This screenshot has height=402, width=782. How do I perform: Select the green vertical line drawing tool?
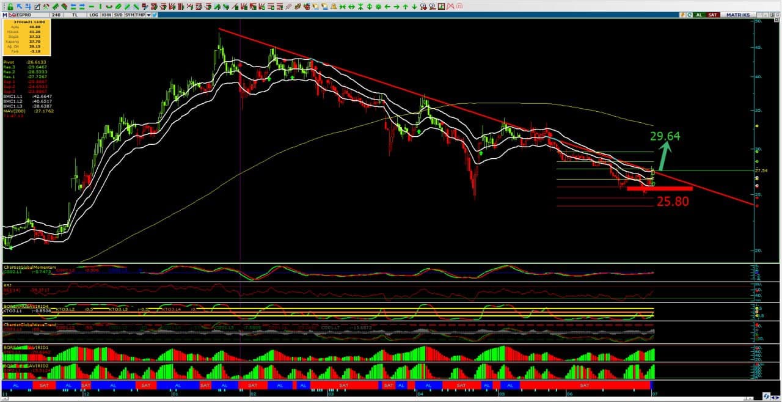pos(100,6)
